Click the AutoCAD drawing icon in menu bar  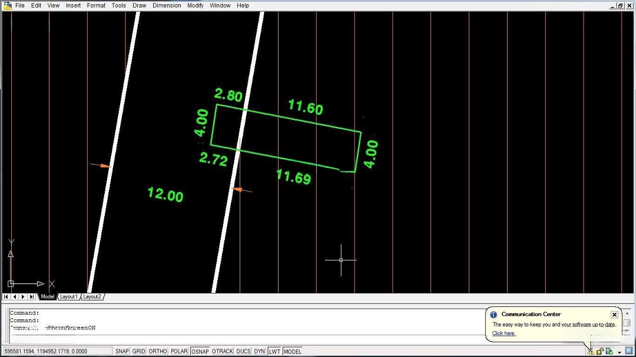click(7, 5)
